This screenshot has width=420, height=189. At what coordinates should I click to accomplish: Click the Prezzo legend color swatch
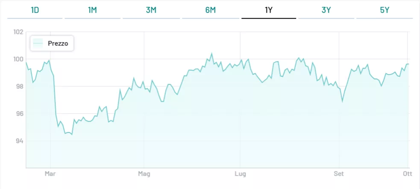38,43
